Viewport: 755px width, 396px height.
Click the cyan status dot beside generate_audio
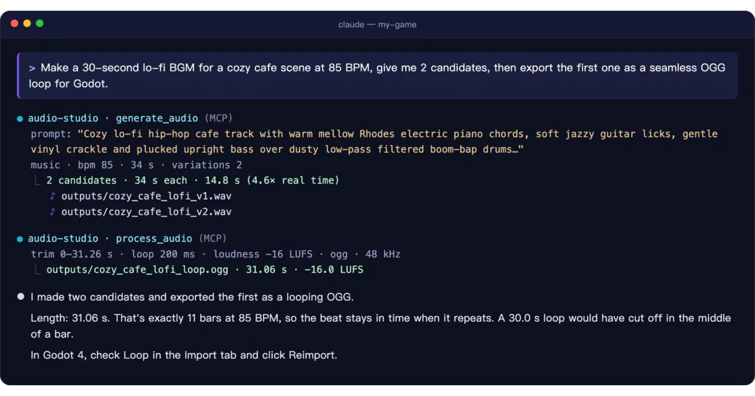click(x=20, y=118)
